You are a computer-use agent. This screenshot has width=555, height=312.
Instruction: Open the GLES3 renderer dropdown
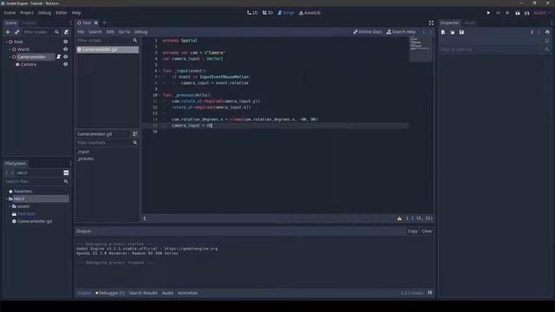click(541, 13)
